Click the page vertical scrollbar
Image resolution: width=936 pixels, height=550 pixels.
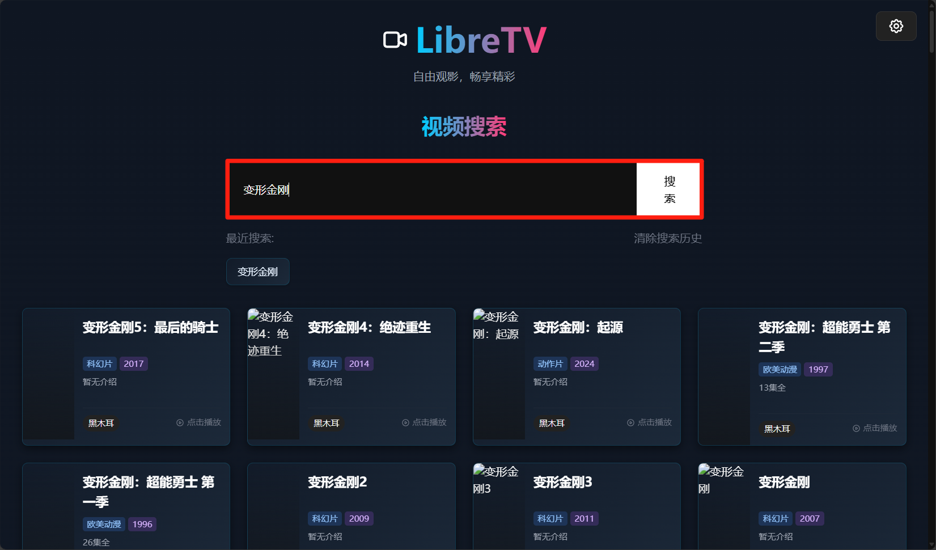pos(931,275)
